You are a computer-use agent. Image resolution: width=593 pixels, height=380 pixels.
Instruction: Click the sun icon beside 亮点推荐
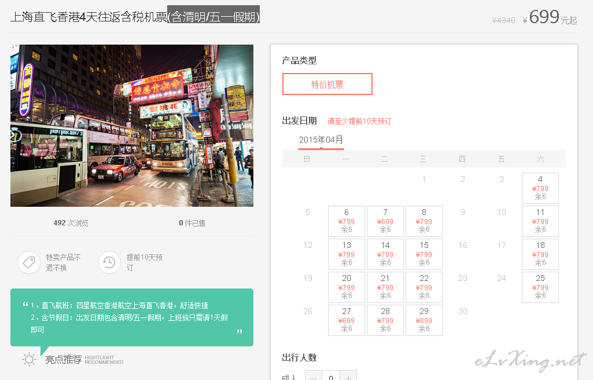(x=29, y=359)
